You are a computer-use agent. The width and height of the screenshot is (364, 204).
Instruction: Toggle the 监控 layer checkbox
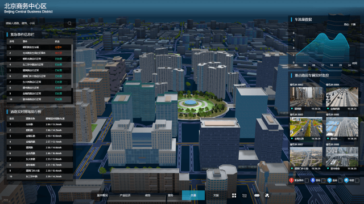coord(340,180)
